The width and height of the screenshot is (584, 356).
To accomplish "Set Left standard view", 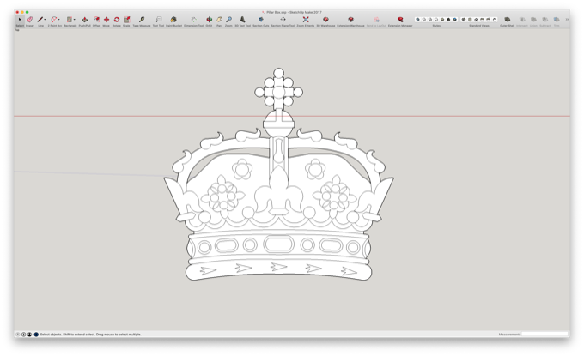I will click(x=495, y=20).
